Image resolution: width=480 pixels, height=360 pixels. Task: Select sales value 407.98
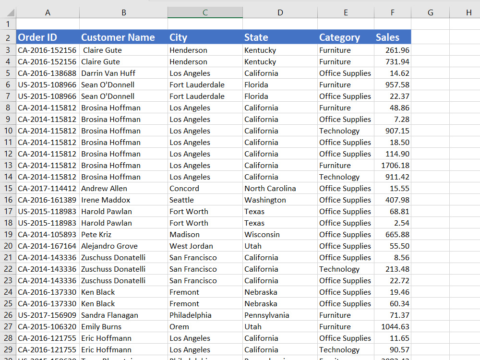click(393, 200)
